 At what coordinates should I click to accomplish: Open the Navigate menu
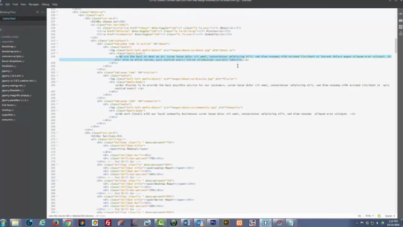[x=33, y=4]
